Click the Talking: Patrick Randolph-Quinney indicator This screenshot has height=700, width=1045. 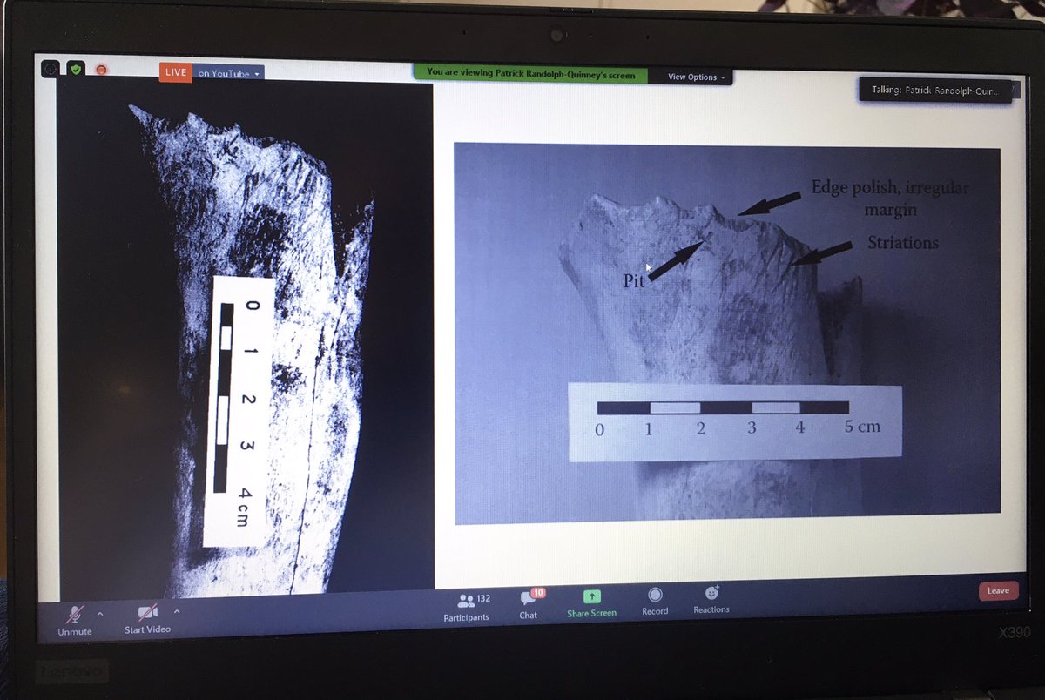(x=936, y=90)
